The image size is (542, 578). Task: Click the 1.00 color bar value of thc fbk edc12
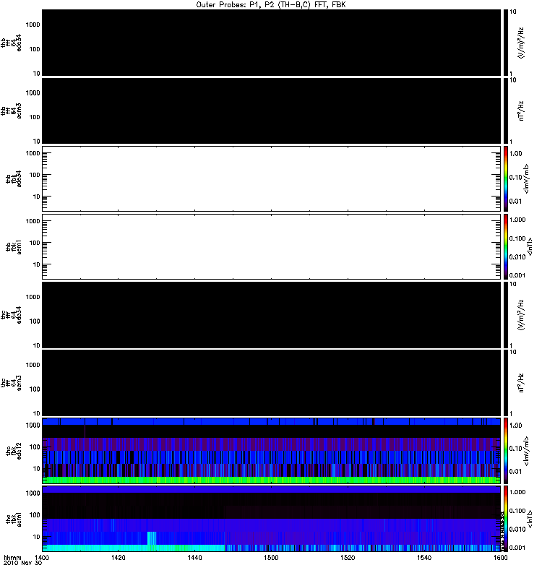pos(515,426)
